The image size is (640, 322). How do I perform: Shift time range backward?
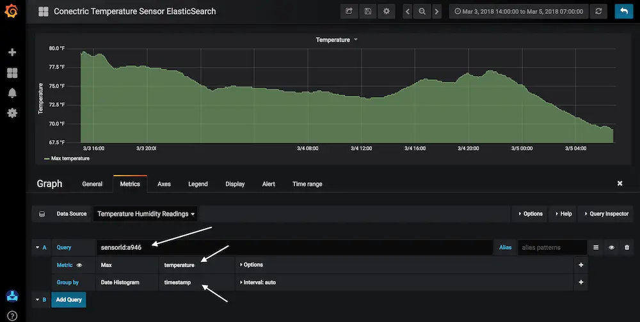coord(407,11)
